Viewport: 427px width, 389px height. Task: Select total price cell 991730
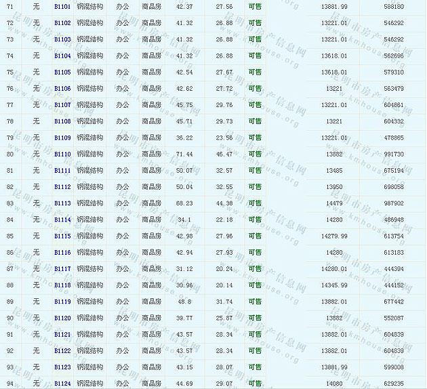(393, 154)
